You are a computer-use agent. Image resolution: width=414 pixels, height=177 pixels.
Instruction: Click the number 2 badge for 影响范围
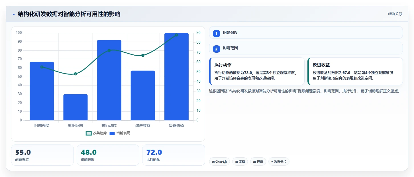click(x=216, y=49)
